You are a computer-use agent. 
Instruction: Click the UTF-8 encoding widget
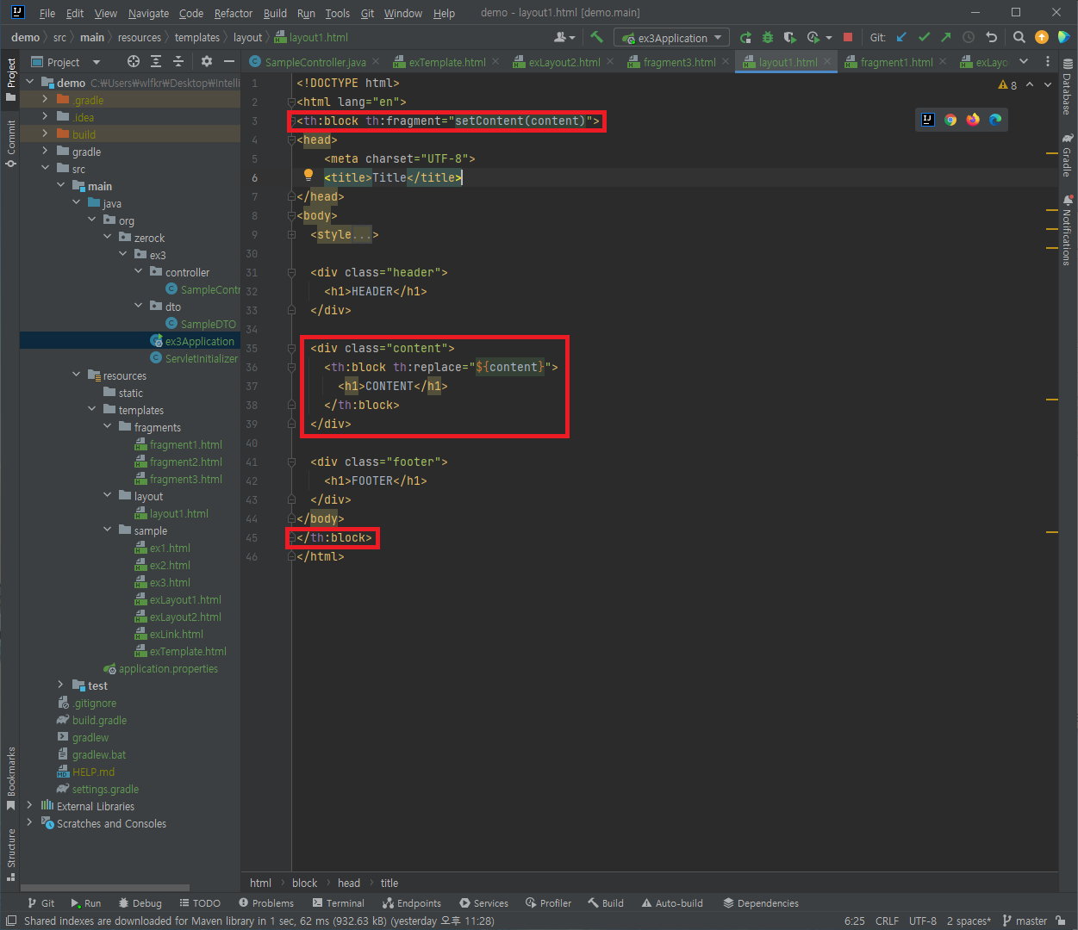click(923, 921)
